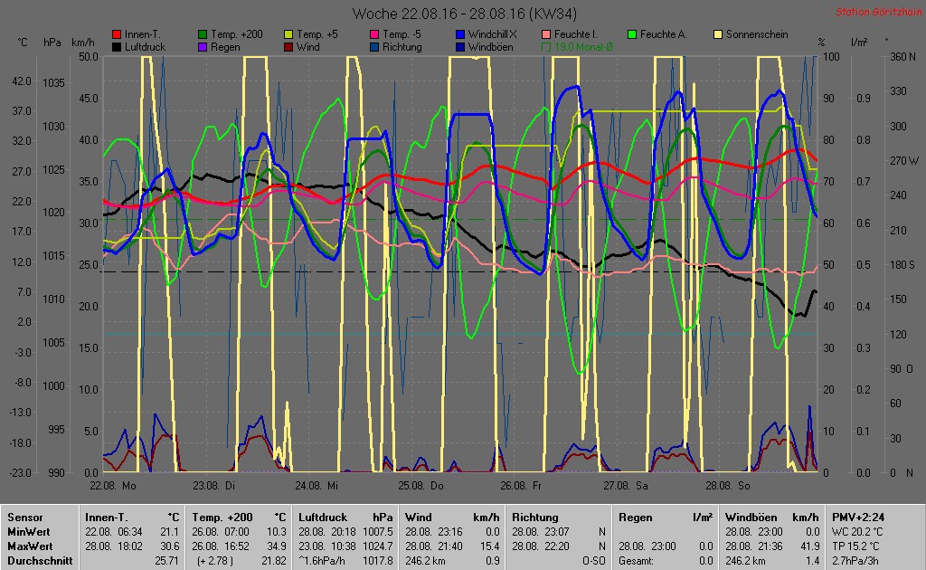
Task: Click the 'PMV+2:24' header cell
Action: tap(858, 518)
